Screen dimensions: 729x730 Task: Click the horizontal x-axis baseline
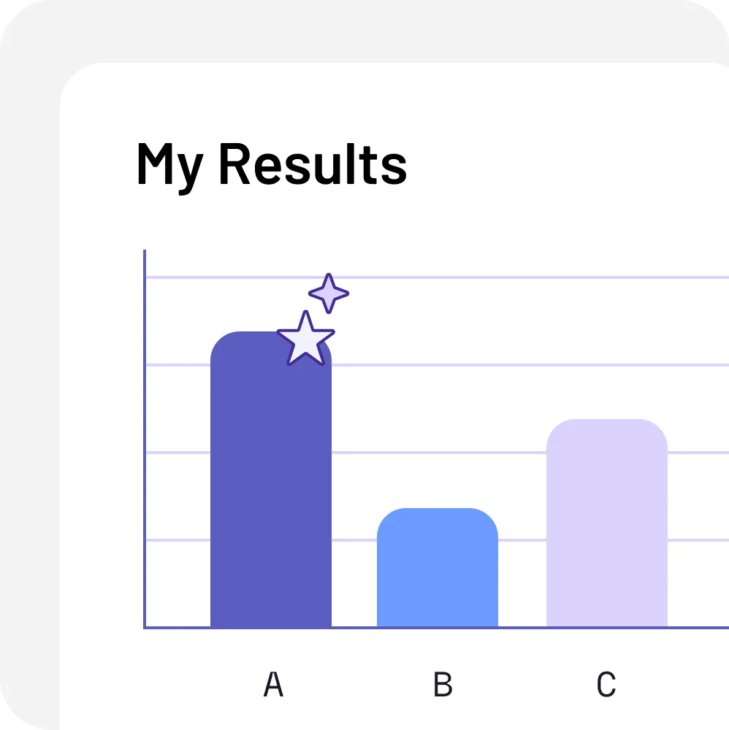(x=436, y=628)
